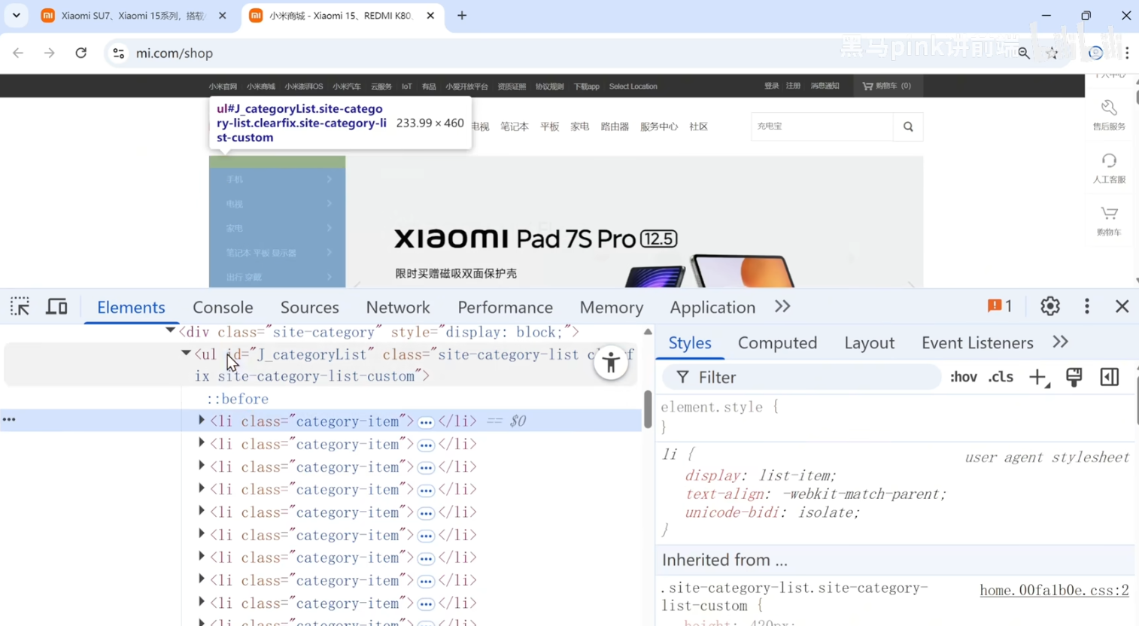Open DevTools customize kebab menu
This screenshot has height=626, width=1139.
(1086, 306)
